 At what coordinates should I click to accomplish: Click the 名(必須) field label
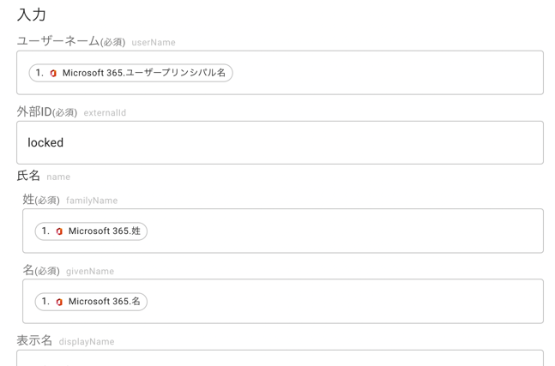click(x=41, y=270)
